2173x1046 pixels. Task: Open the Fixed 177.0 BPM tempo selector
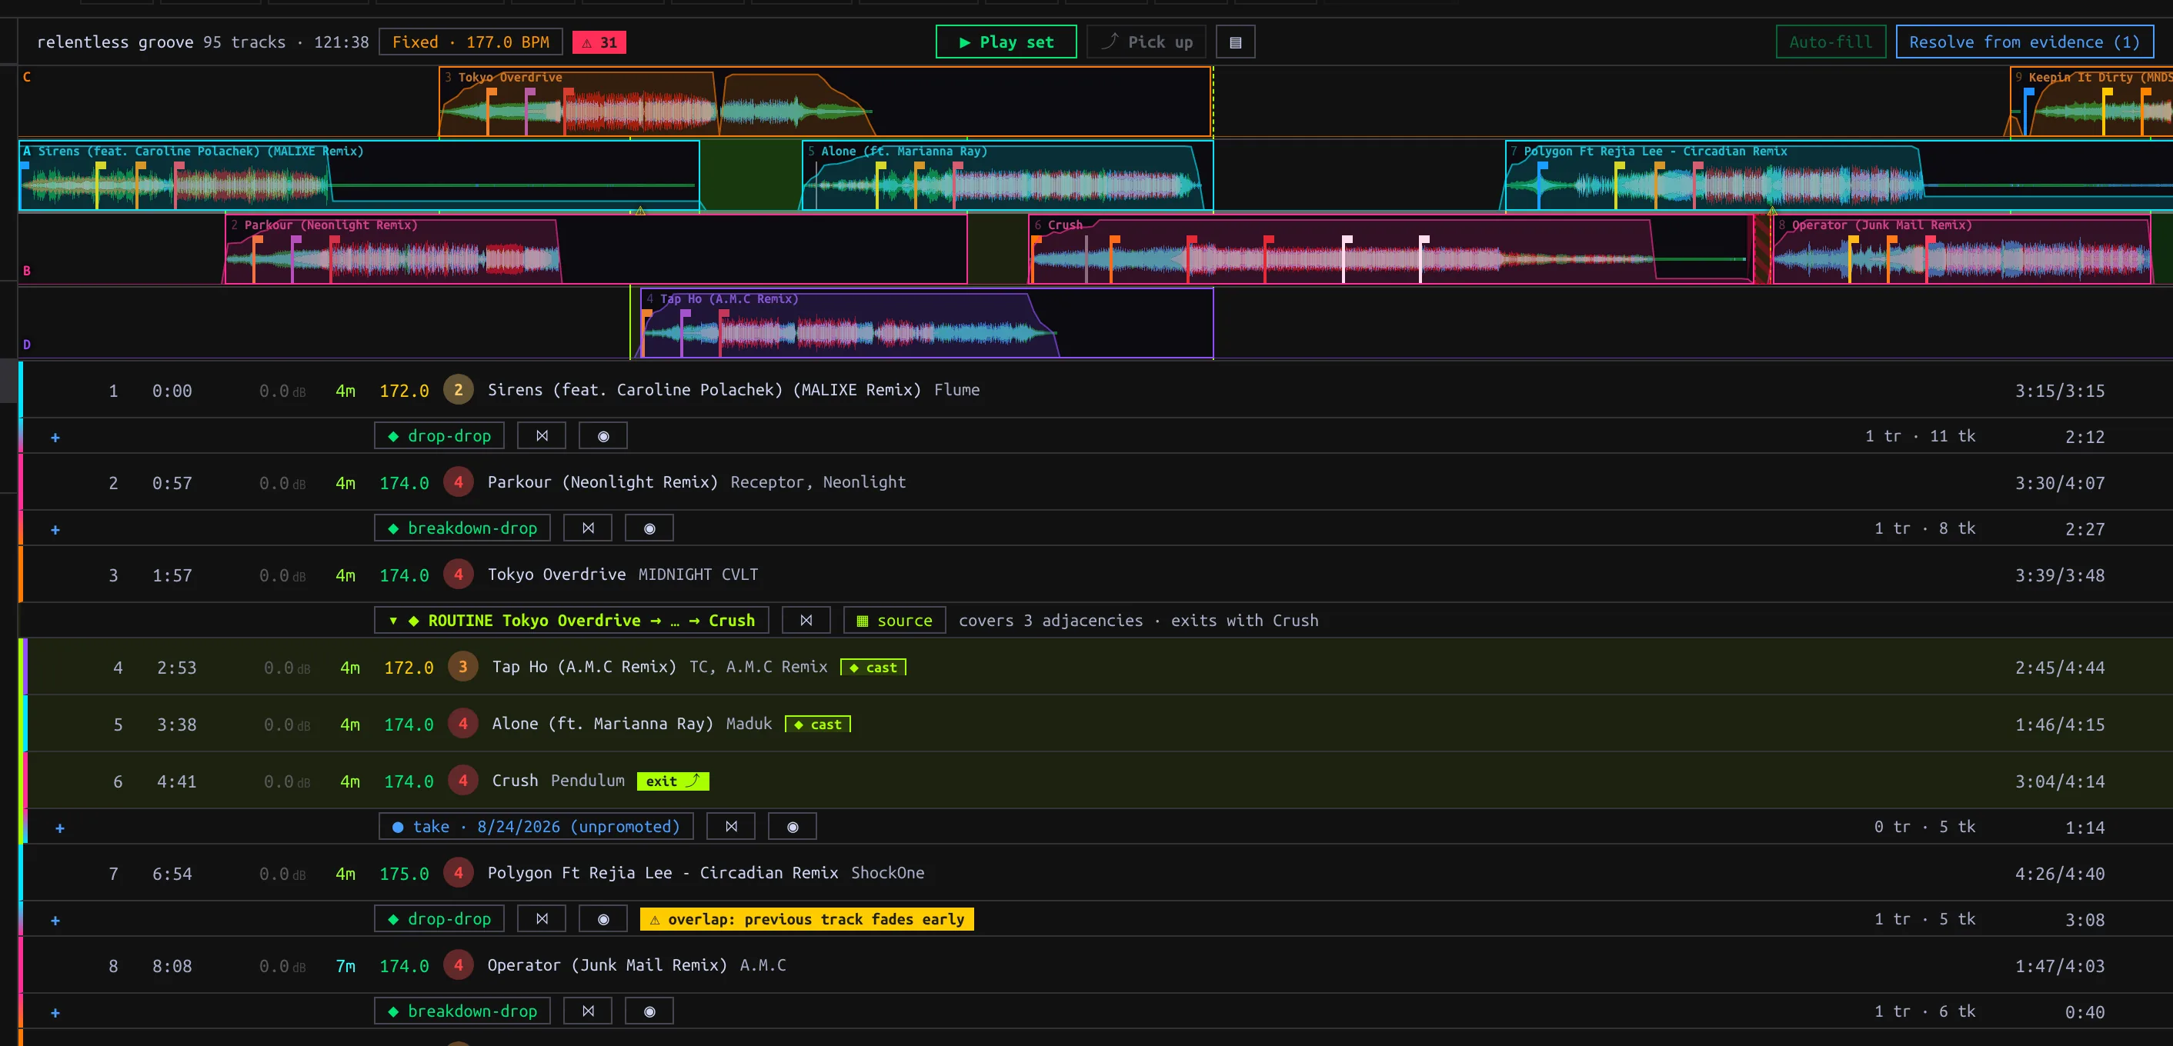coord(471,42)
